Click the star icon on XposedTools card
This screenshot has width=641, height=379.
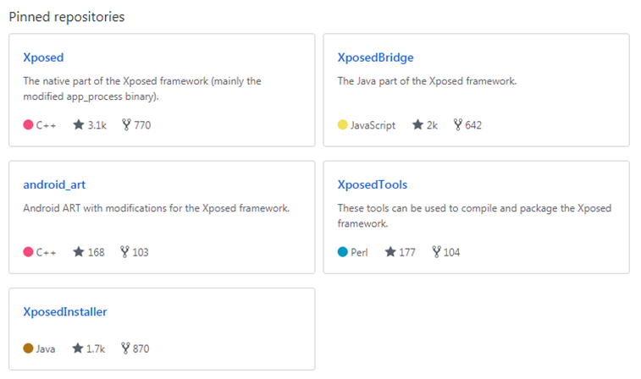coord(391,252)
